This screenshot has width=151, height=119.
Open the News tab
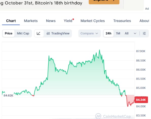[x=51, y=21]
